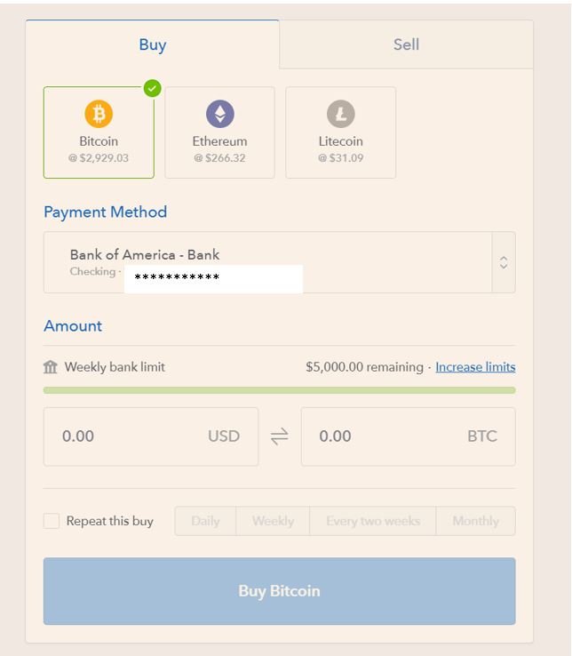
Task: Click the swap arrows between USD and BTC
Action: 280,436
